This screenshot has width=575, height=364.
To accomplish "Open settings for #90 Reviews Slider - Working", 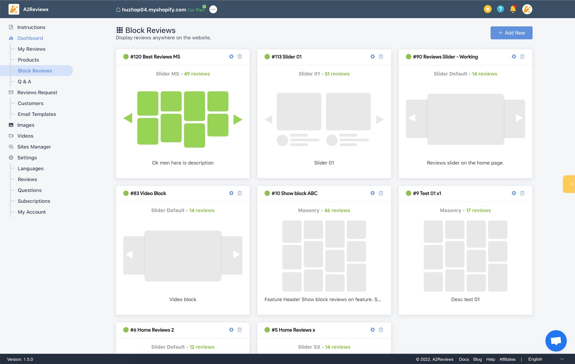I will pos(514,57).
